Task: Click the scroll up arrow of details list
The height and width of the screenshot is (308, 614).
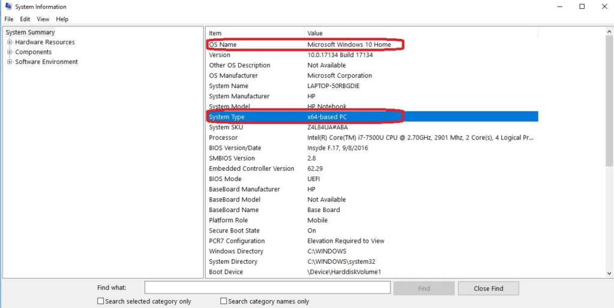Action: (x=609, y=32)
